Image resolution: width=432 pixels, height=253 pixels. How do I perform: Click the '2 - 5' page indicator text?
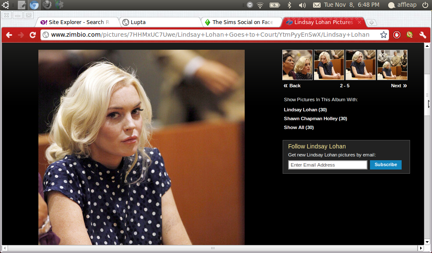coord(345,86)
